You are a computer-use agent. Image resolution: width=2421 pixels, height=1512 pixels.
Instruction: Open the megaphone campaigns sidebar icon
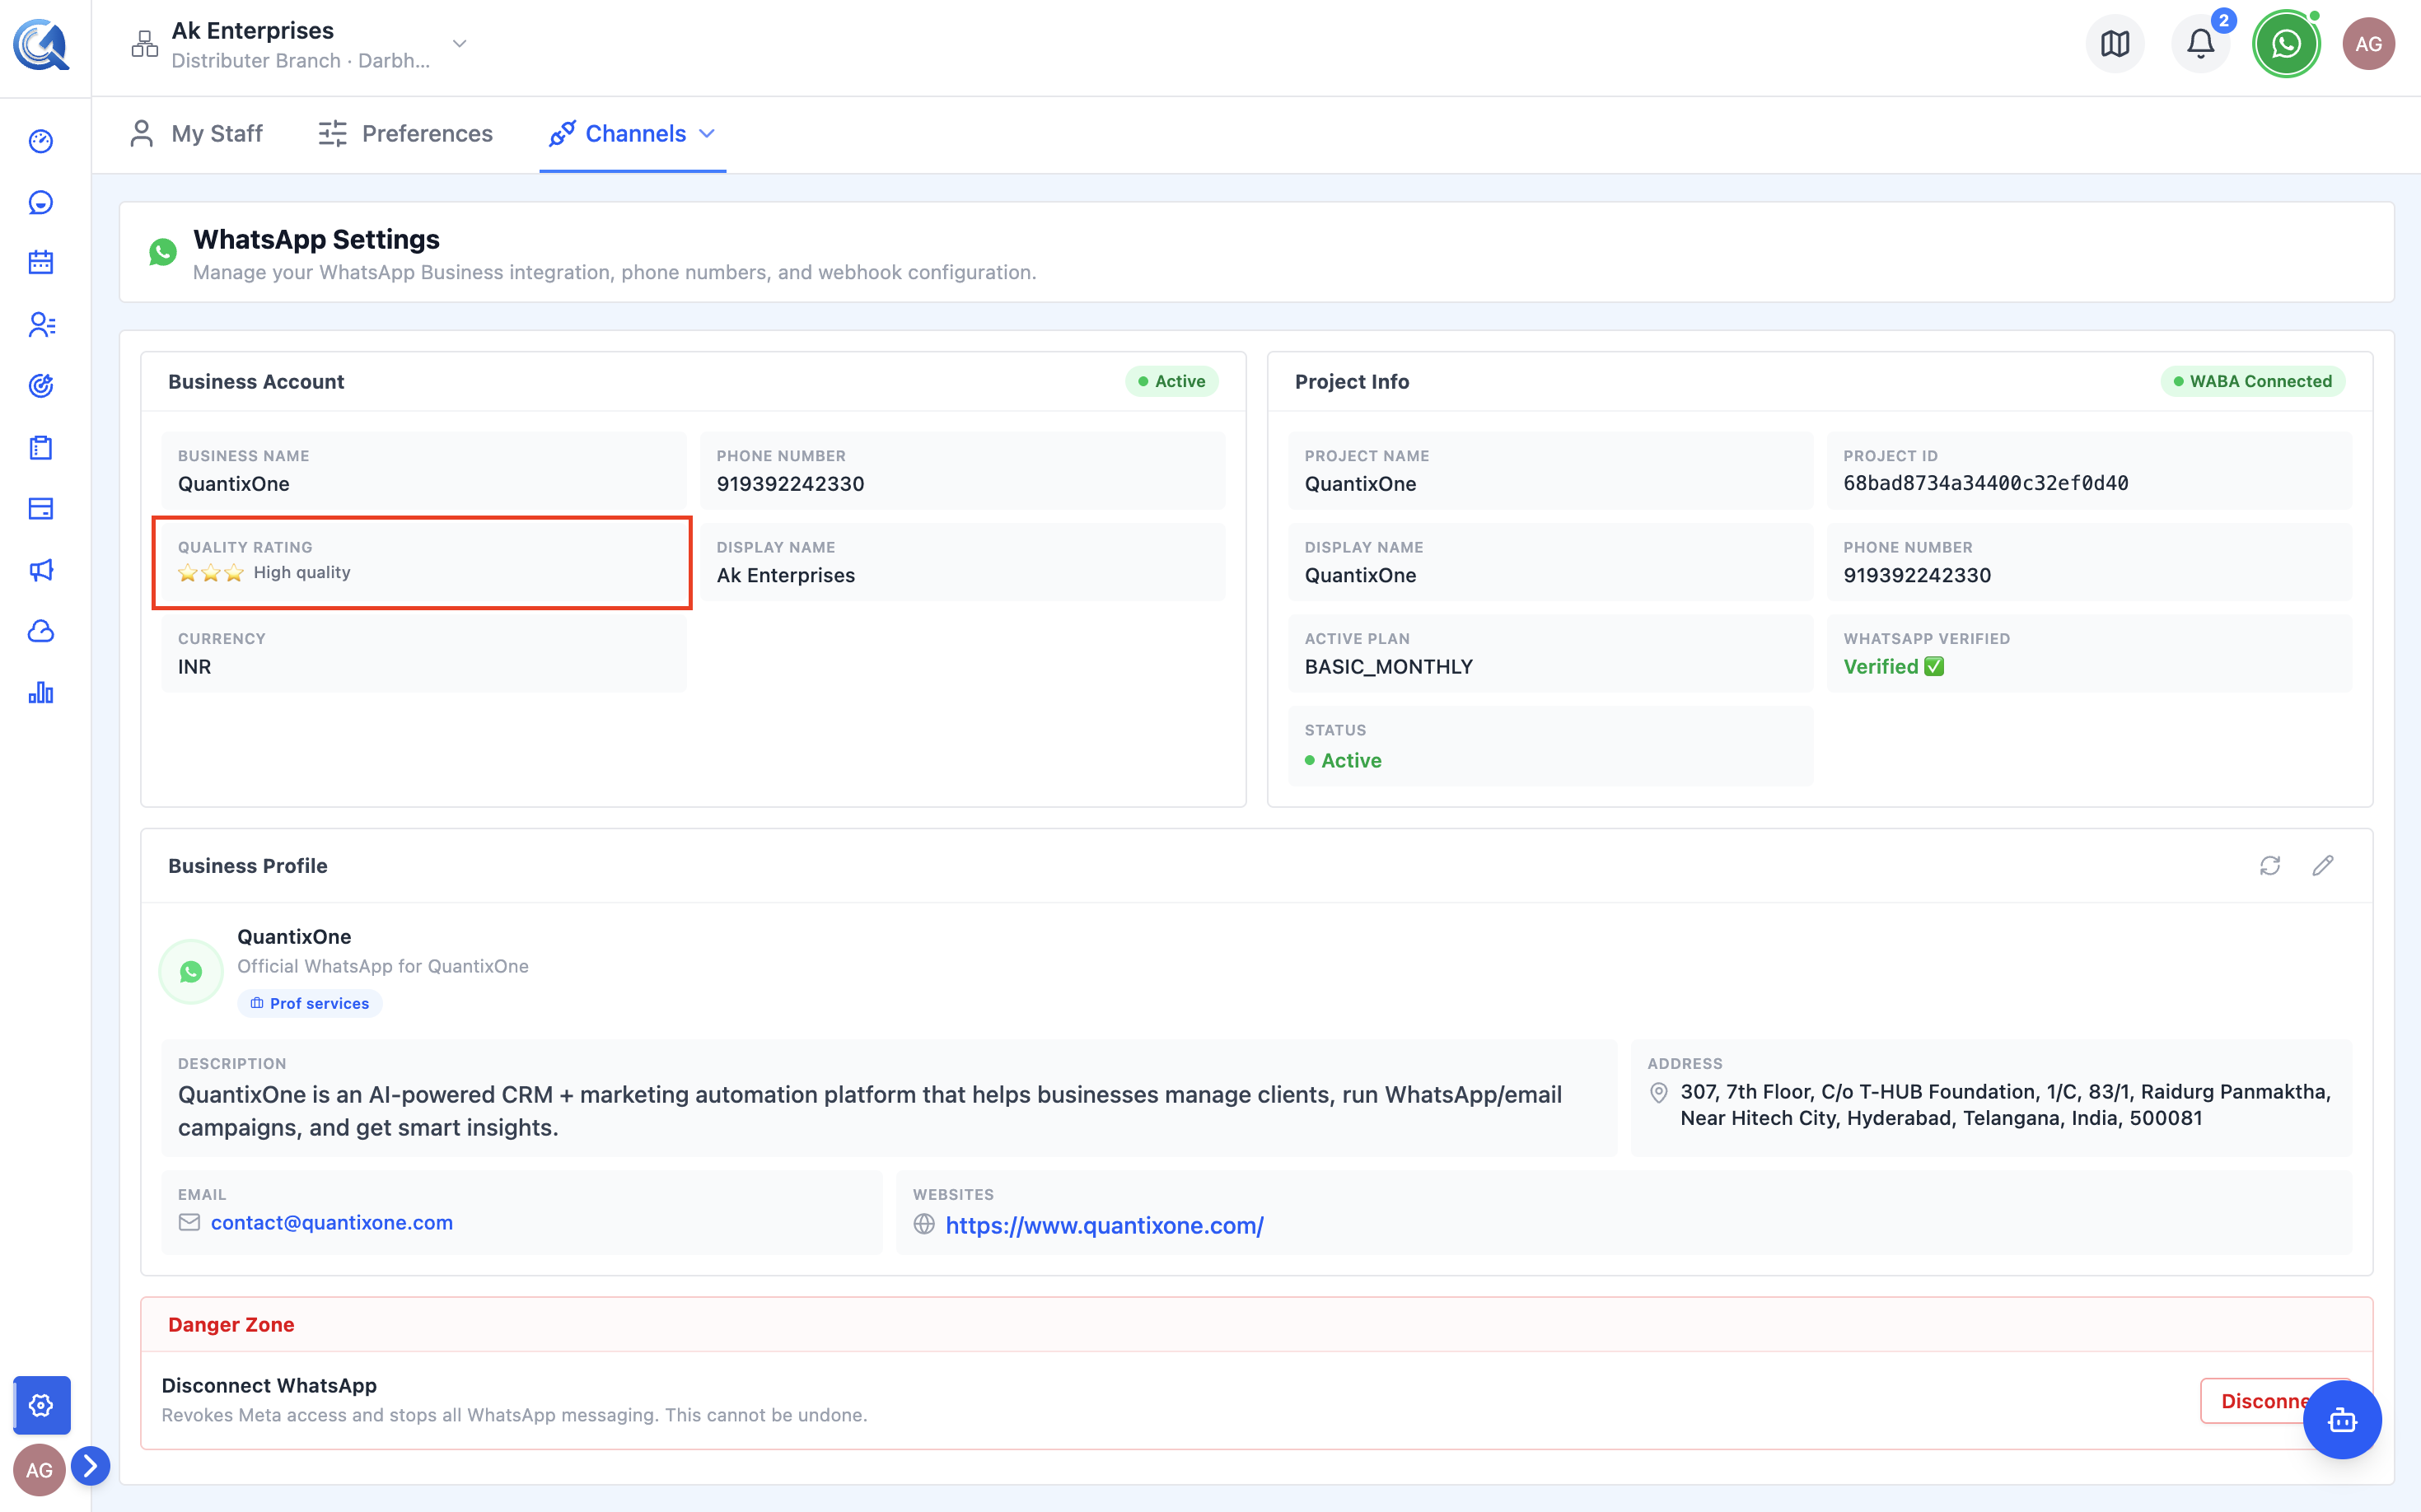(41, 570)
